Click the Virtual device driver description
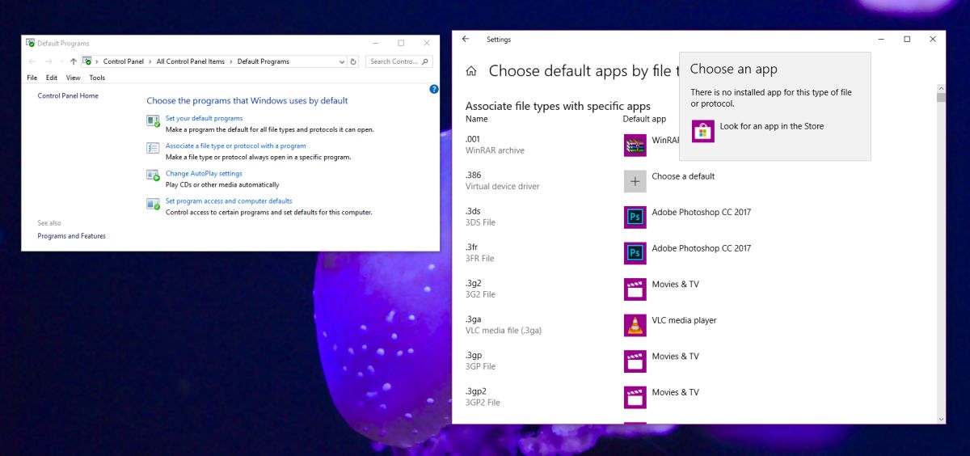The image size is (970, 456). pyautogui.click(x=502, y=186)
